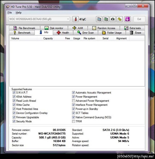Screen dimensions: 155x159
Task: Click the Serial column header
Action: click(x=105, y=38)
